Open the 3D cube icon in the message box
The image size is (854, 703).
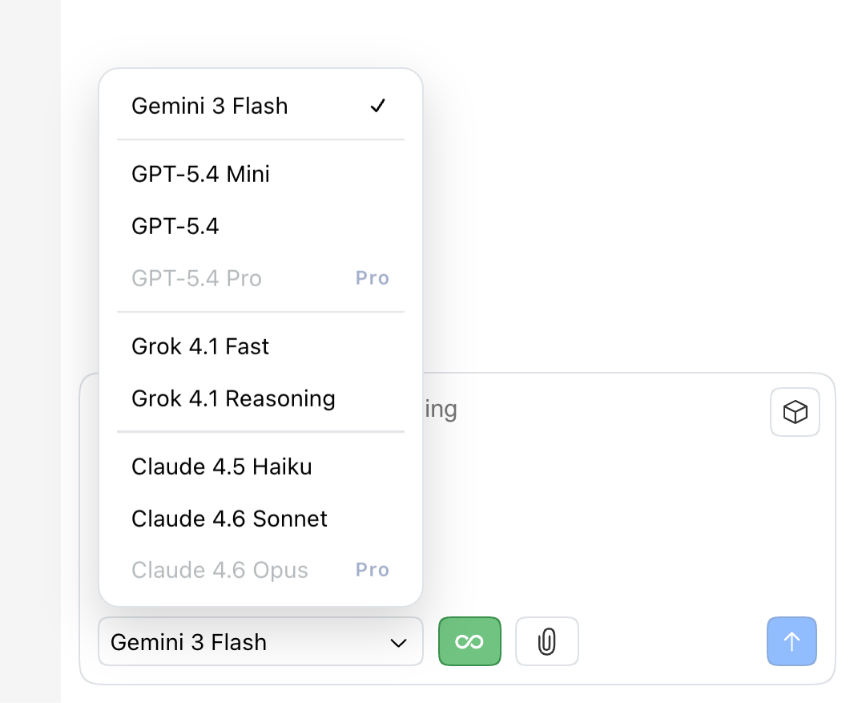(794, 412)
